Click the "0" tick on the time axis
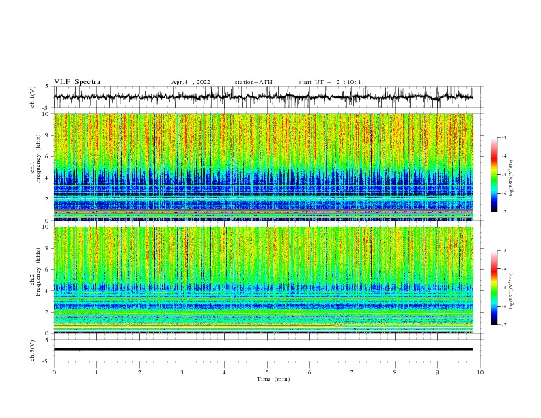Image resolution: width=541 pixels, height=418 pixels. click(54, 372)
